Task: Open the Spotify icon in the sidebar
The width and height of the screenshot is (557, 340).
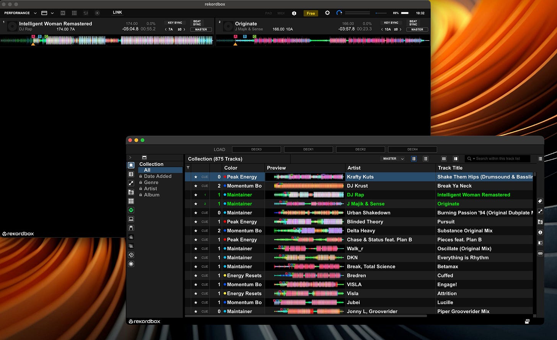Action: pyautogui.click(x=131, y=210)
